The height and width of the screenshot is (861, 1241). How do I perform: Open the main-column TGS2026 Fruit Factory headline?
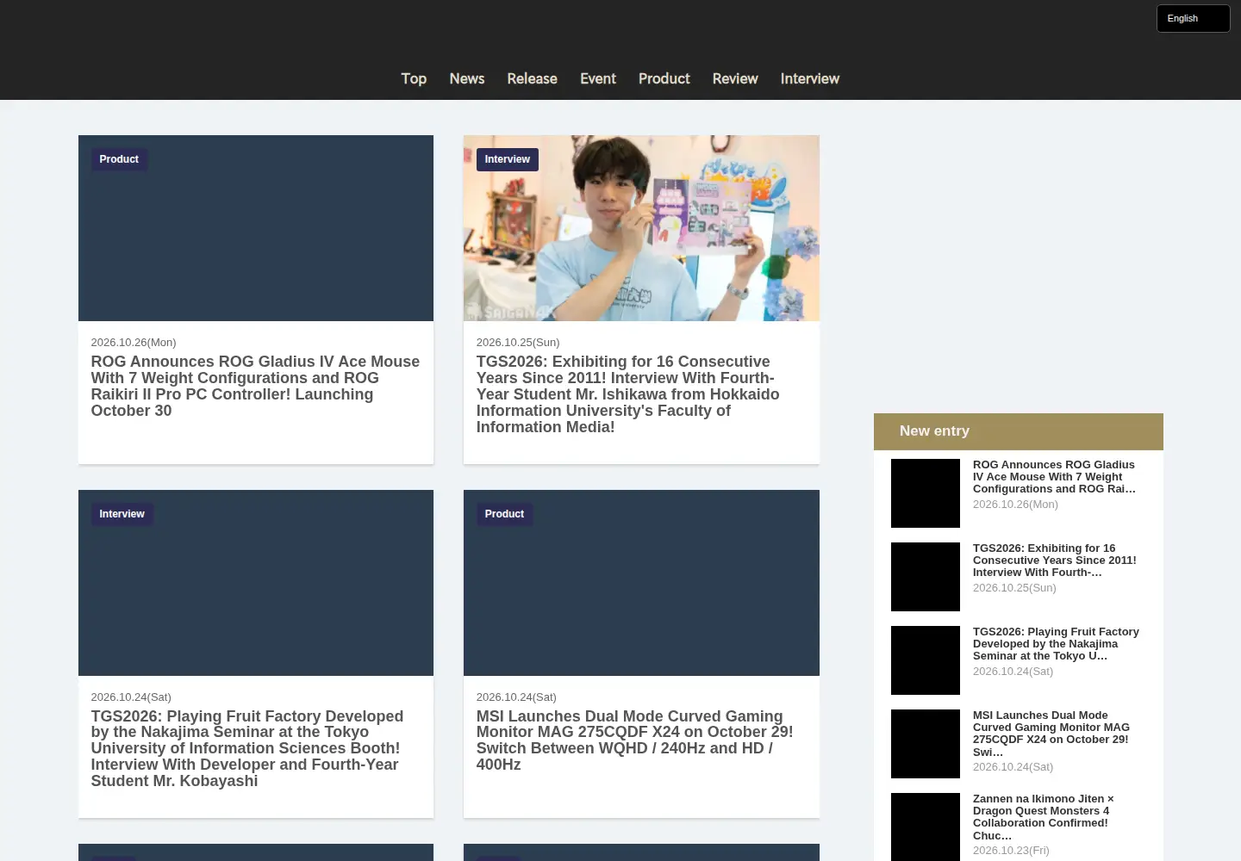coord(247,748)
